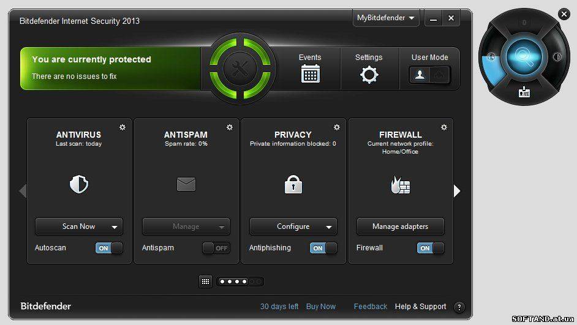Click the widget's bottom ID badge icon
Image resolution: width=577 pixels, height=325 pixels.
pos(524,92)
